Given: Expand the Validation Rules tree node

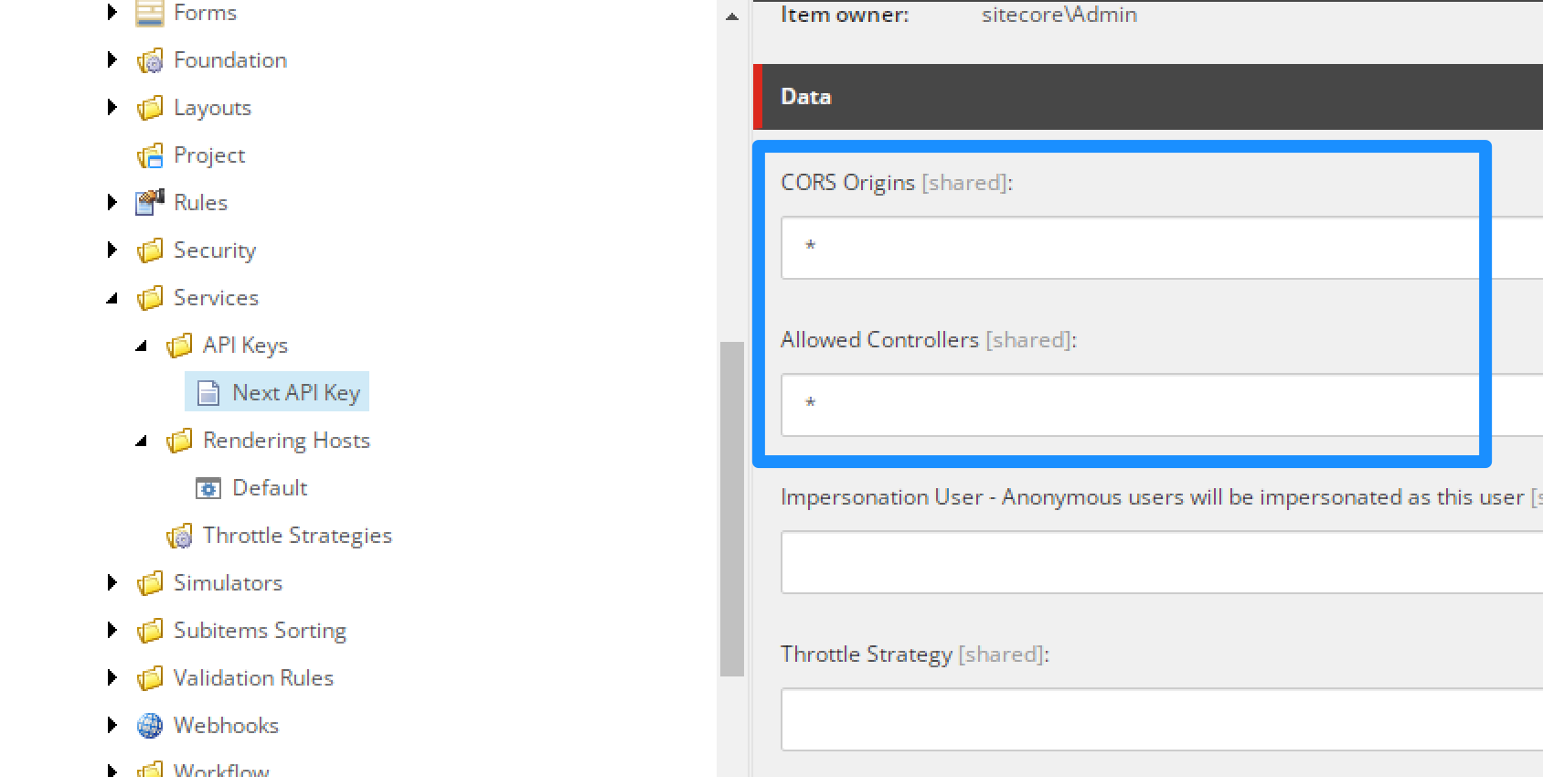Looking at the screenshot, I should point(112,678).
